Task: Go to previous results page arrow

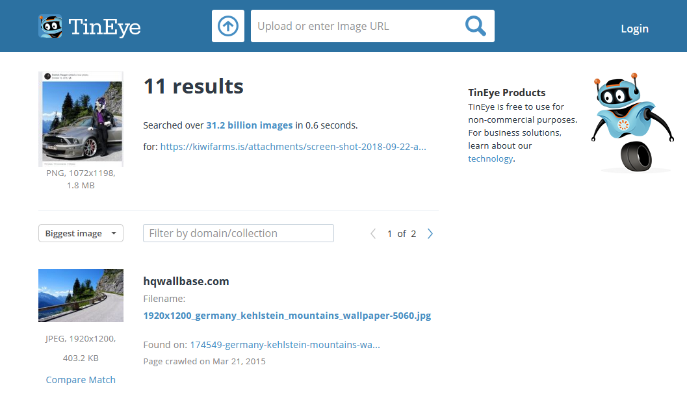Action: 373,234
